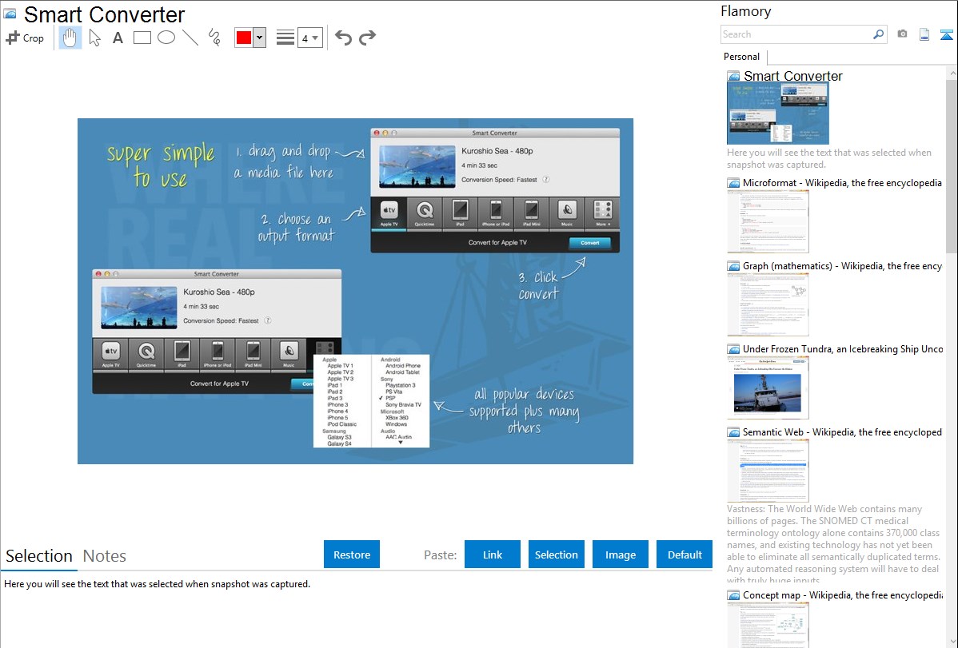The width and height of the screenshot is (958, 648).
Task: Open the Microformat Wikipedia snapshot thumbnail
Action: (x=768, y=221)
